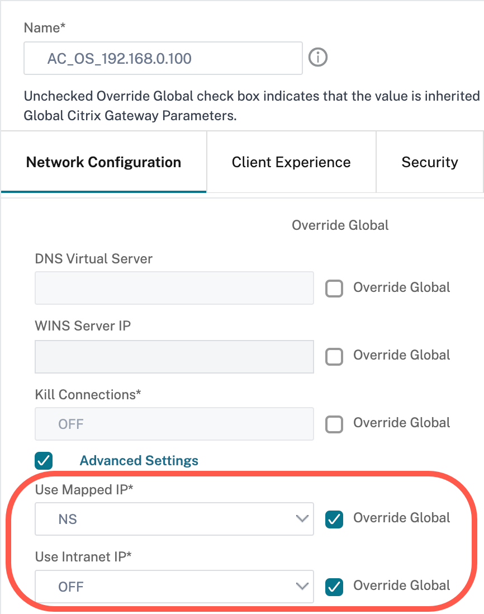Click the DNS Virtual Server text field
484x614 pixels.
coord(174,289)
